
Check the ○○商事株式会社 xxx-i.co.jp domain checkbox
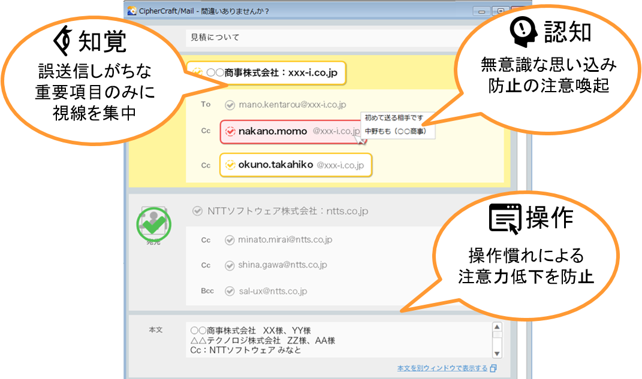pyautogui.click(x=197, y=72)
